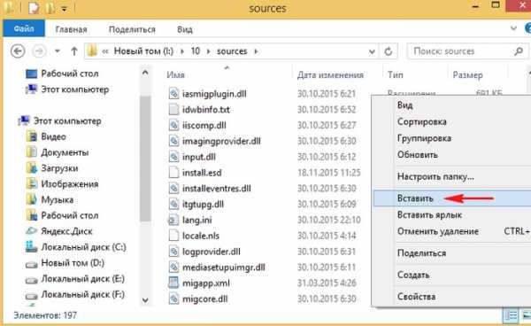Viewport: 531px width, 326px height.
Task: Open the Сортировка submenu
Action: 422,122
